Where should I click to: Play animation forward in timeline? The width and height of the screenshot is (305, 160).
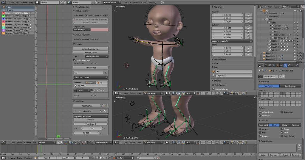pos(103,158)
